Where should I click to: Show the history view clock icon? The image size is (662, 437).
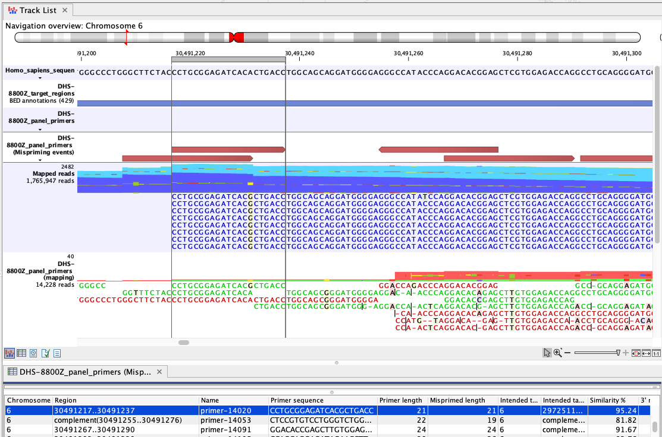point(33,353)
